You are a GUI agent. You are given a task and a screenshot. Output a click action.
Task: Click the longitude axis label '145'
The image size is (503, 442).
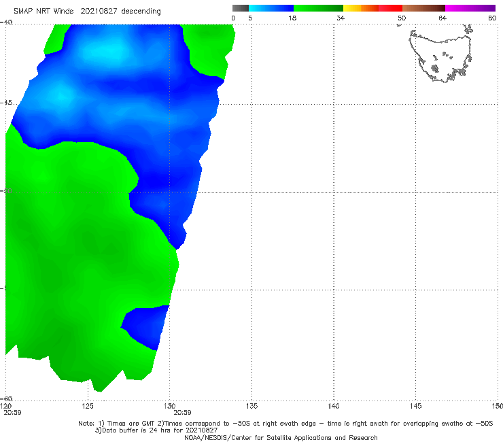coord(416,406)
